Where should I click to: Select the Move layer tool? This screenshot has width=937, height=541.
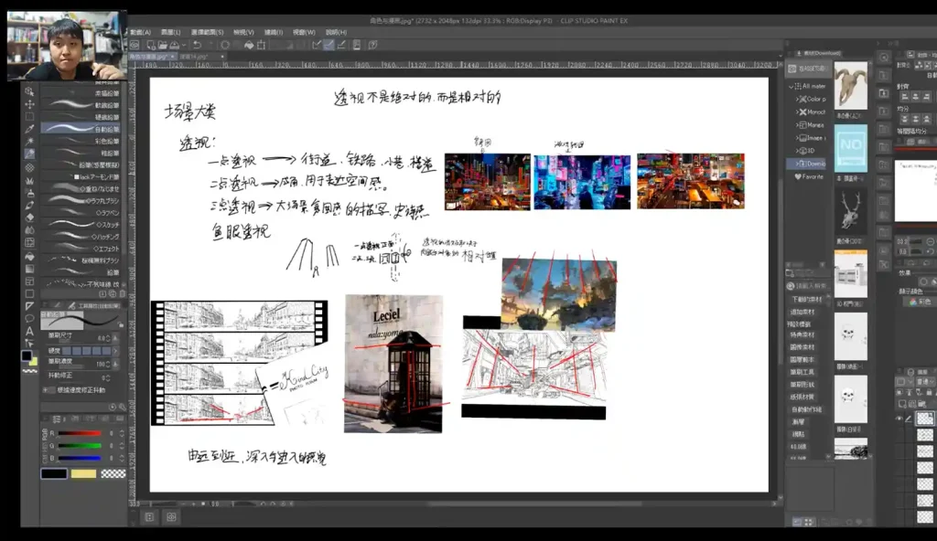tap(29, 104)
